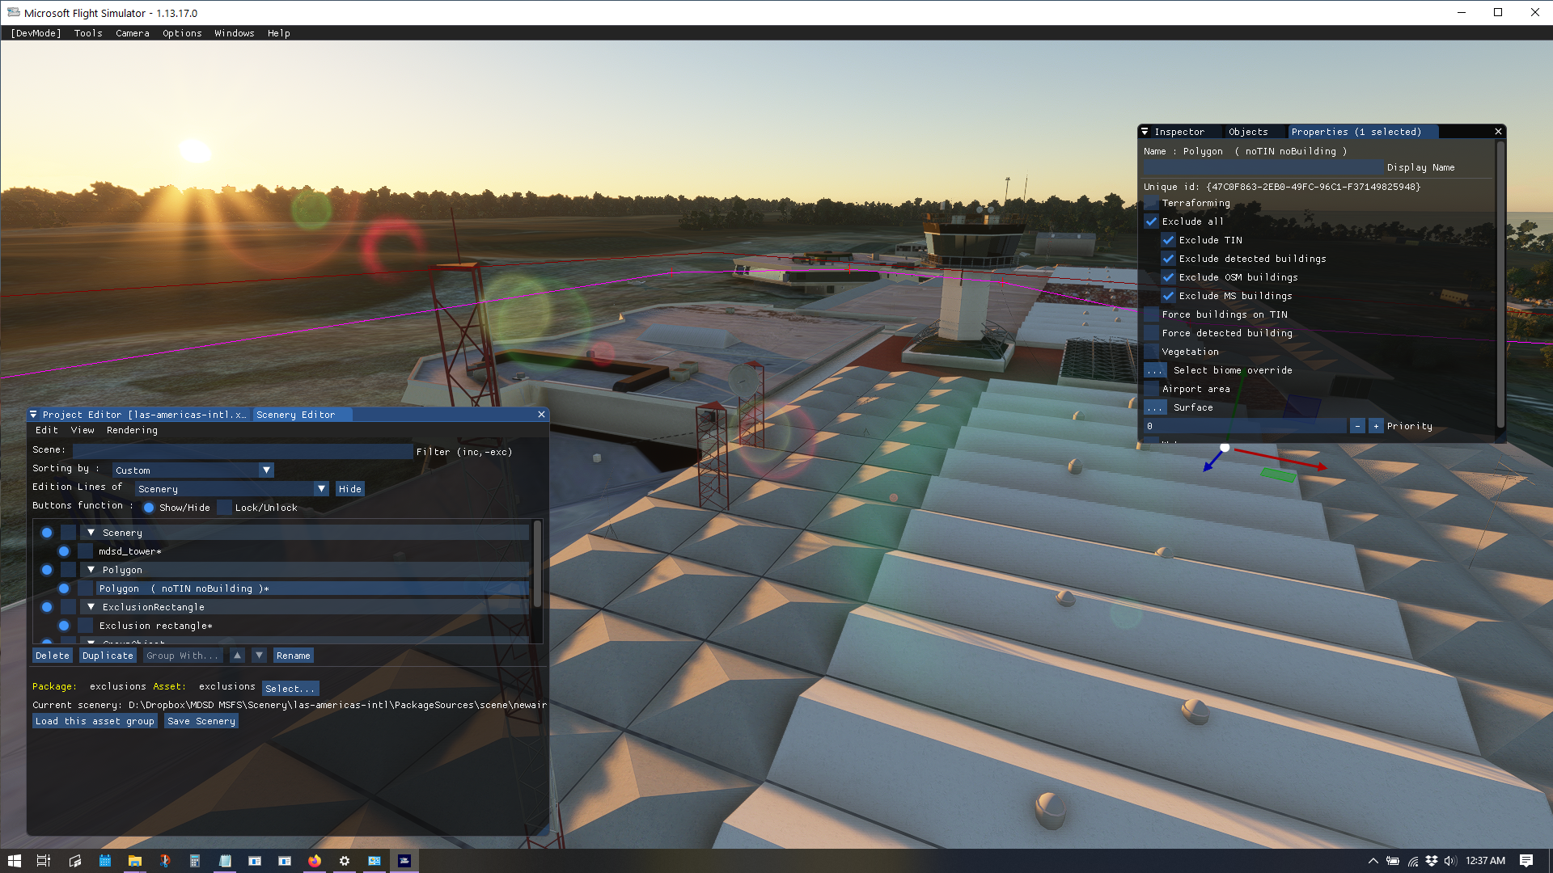Open the Calculator taskbar icon
The width and height of the screenshot is (1553, 873).
[194, 861]
